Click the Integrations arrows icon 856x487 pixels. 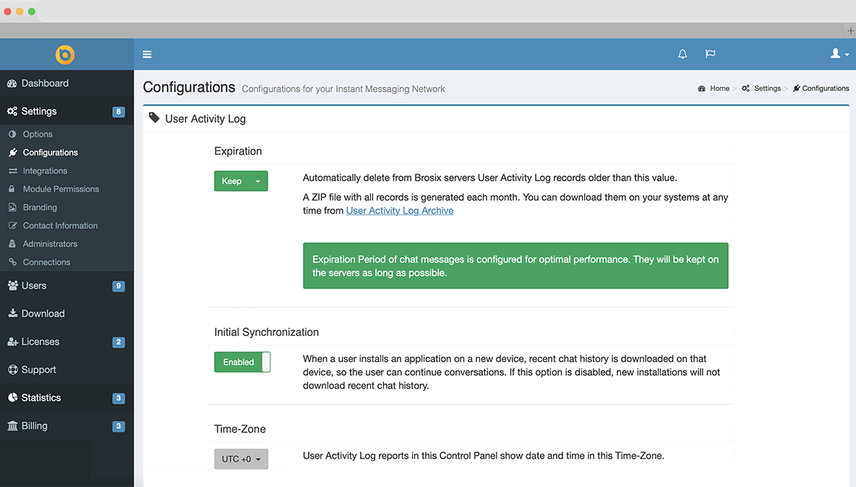click(12, 171)
